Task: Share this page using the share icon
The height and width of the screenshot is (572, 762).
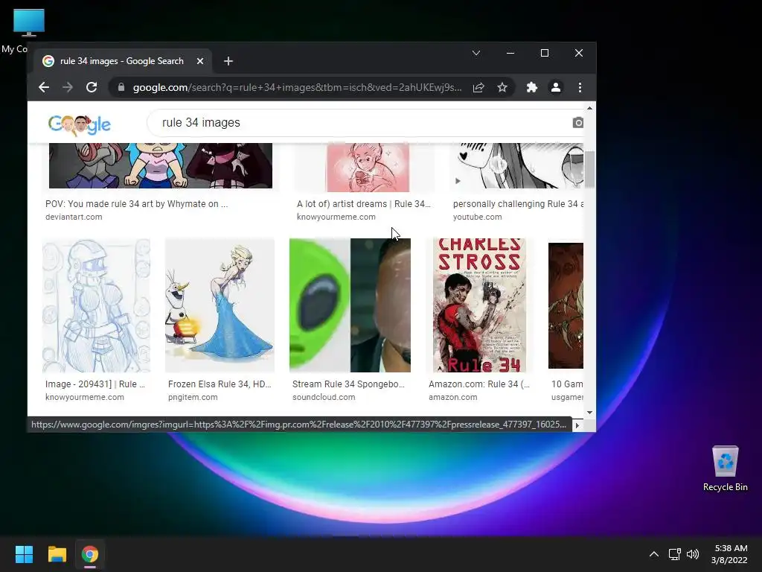Action: click(x=478, y=88)
